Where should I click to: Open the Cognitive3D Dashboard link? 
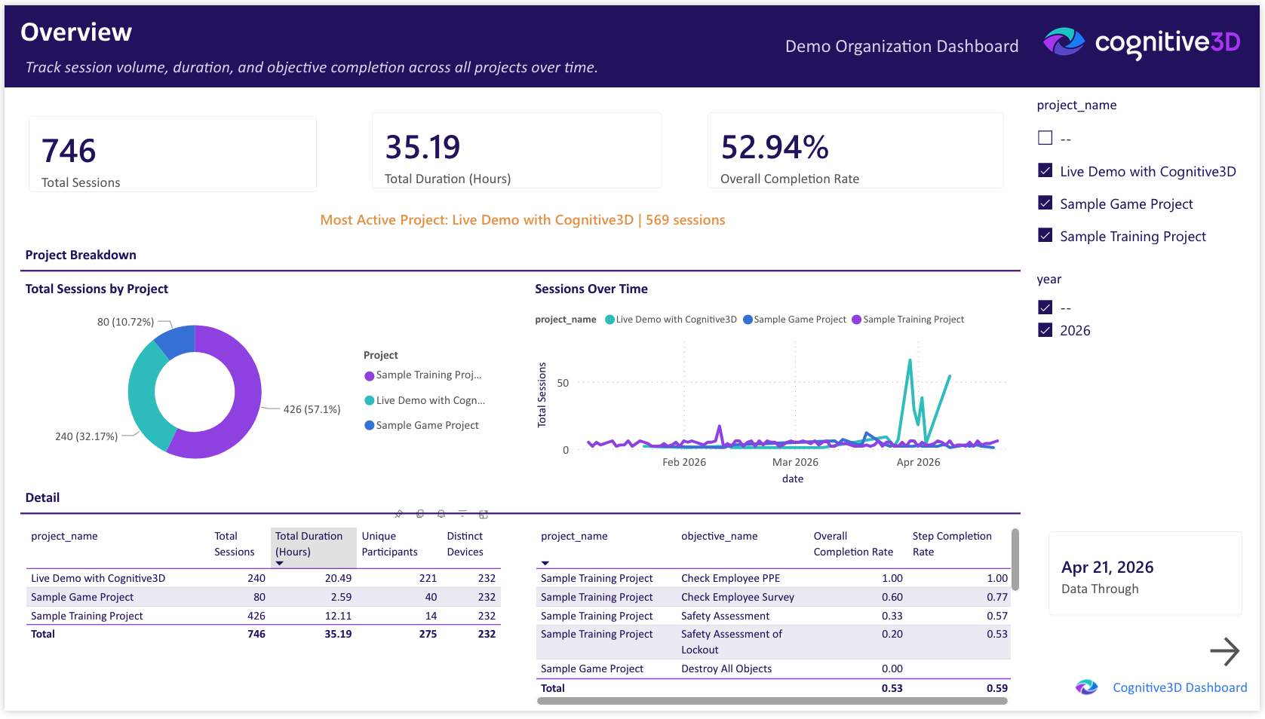pyautogui.click(x=1179, y=687)
